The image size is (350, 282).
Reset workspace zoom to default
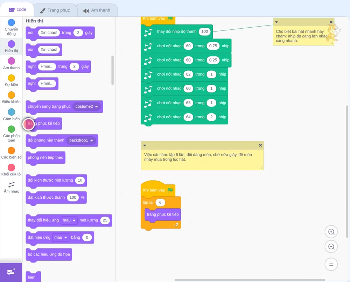pos(331,264)
